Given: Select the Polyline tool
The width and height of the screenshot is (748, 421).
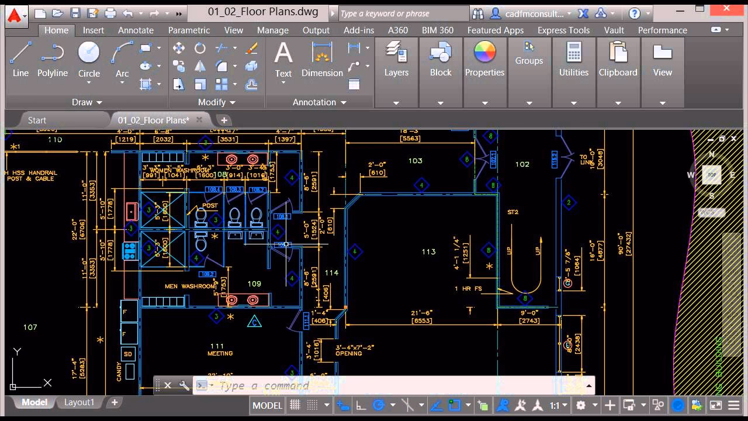Looking at the screenshot, I should coord(52,57).
